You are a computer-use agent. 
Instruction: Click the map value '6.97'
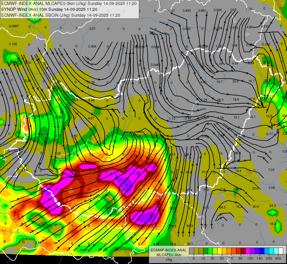pyautogui.click(x=91, y=118)
